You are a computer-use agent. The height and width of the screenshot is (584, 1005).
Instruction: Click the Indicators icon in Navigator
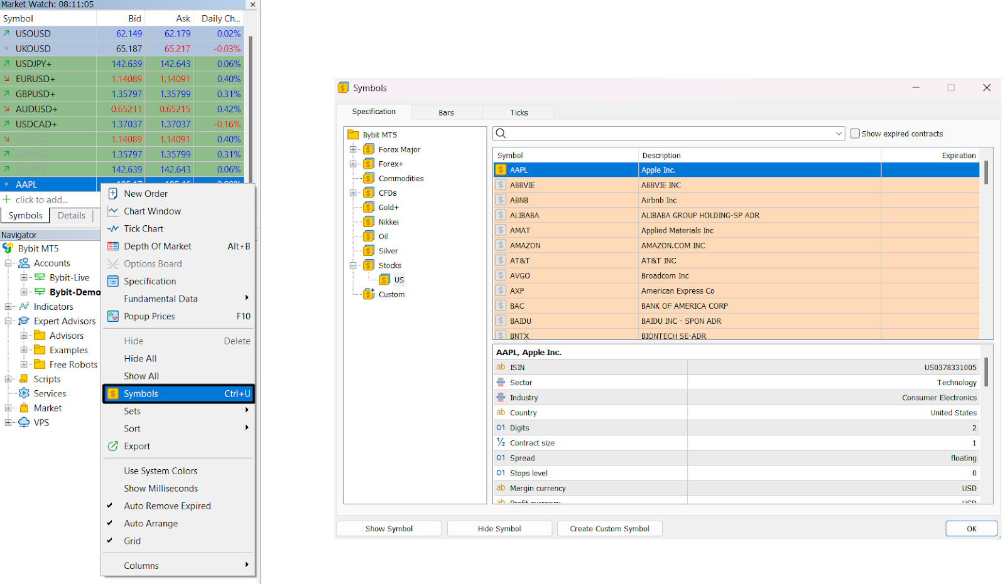[x=24, y=307]
